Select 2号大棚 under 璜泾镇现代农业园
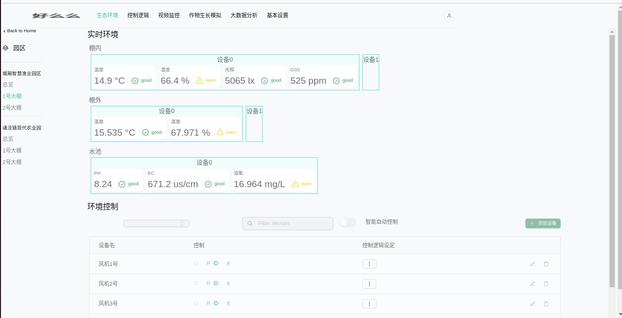622x318 pixels. pyautogui.click(x=12, y=162)
